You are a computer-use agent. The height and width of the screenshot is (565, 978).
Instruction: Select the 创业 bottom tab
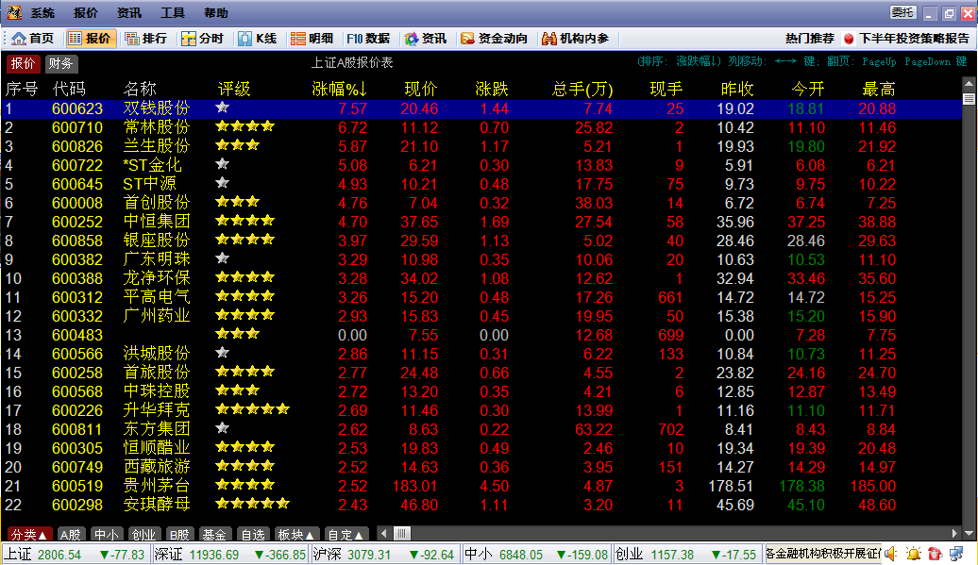143,535
